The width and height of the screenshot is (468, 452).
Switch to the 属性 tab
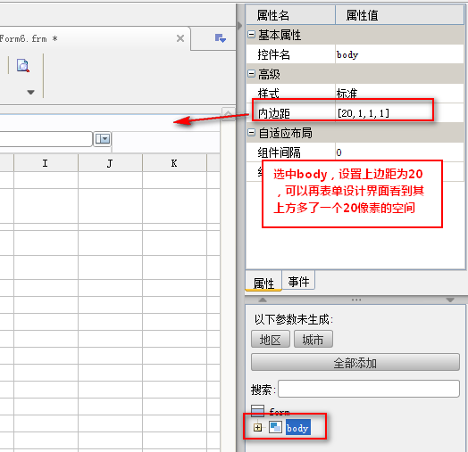tap(263, 282)
